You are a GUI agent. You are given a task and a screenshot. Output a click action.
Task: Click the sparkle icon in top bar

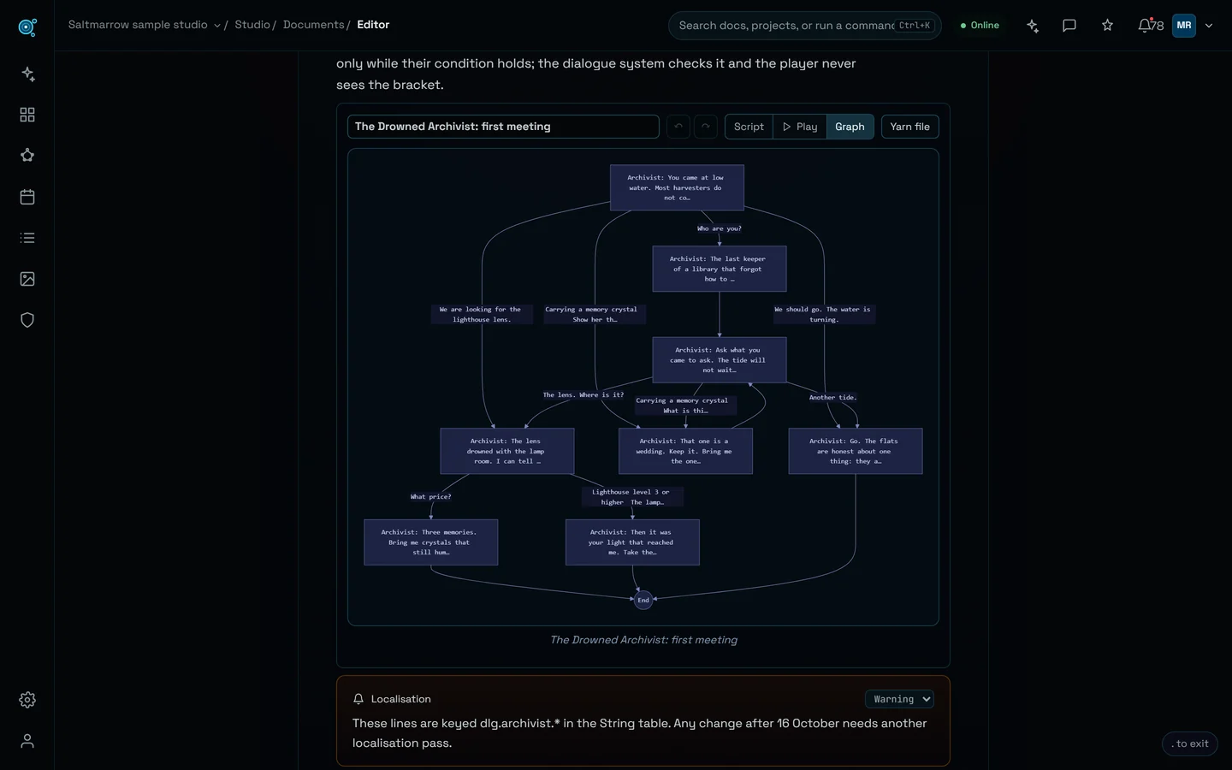point(1033,26)
